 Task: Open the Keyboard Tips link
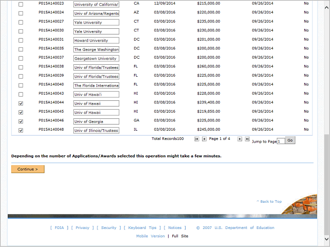142,227
